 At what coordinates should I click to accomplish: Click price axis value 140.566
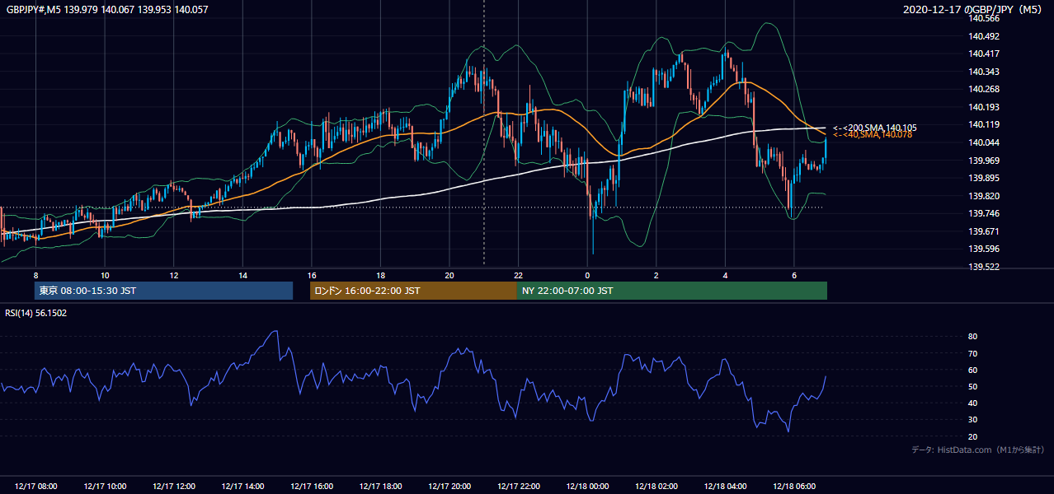984,18
